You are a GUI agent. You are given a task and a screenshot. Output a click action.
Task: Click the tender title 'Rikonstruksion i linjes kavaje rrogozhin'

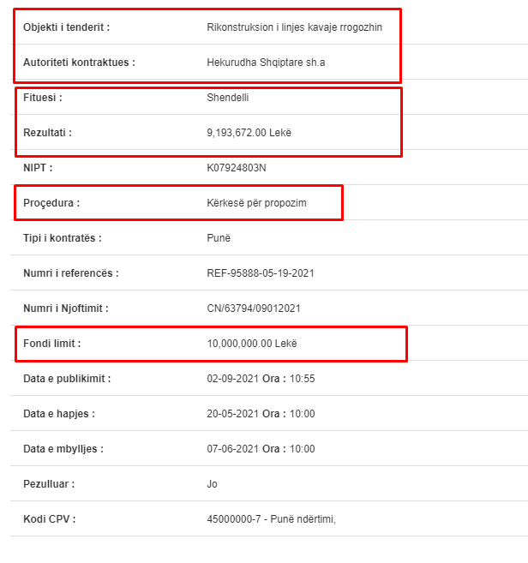[x=294, y=27]
